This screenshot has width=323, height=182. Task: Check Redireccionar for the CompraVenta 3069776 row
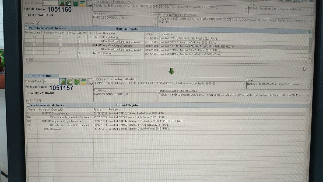34,36
